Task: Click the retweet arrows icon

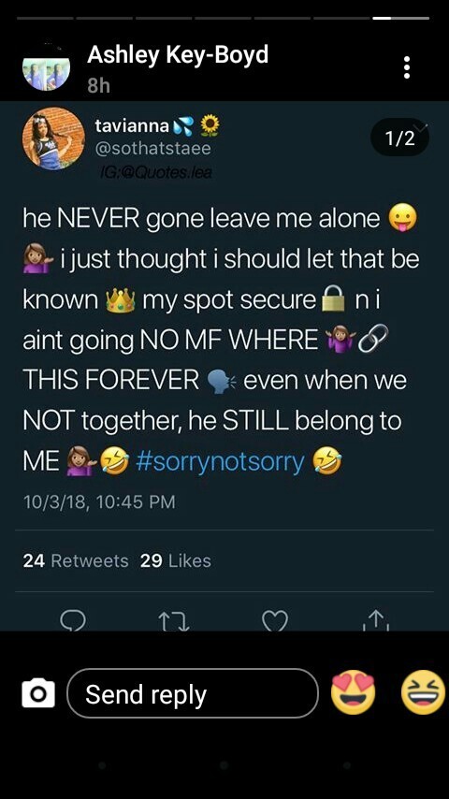Action: point(174,621)
